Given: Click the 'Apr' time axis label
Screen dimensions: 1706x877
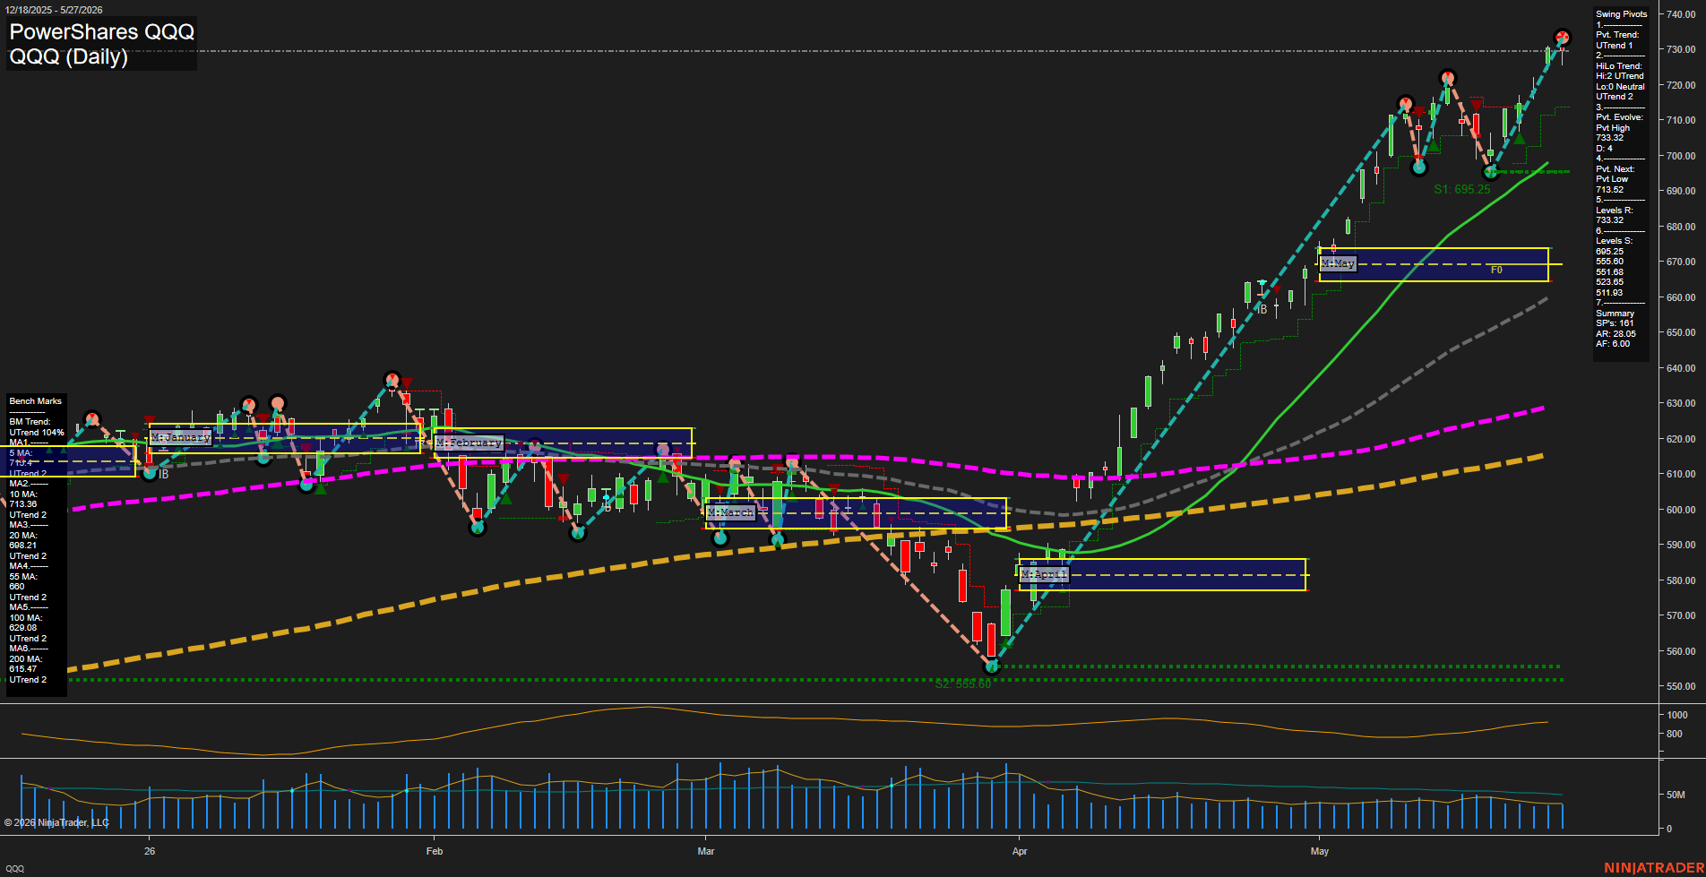Looking at the screenshot, I should click(x=1020, y=851).
